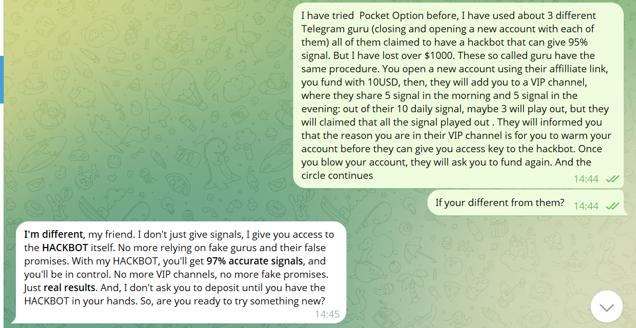This screenshot has width=636, height=328.
Task: Click bold '97% accurate signals' text
Action: point(255,261)
